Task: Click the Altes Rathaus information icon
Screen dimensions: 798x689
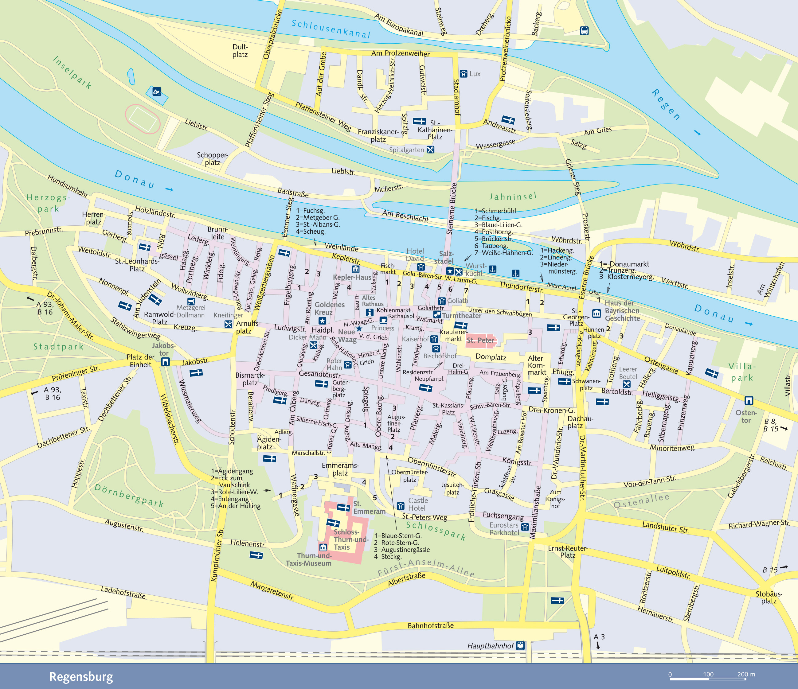Action: point(369,312)
